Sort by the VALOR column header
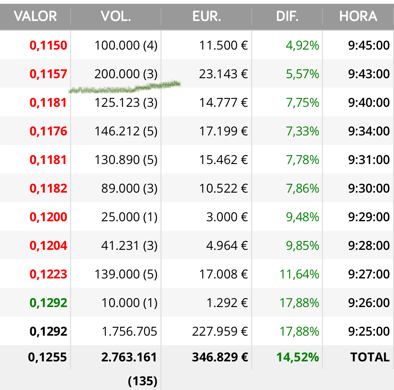Screen dimensions: 394x390 (35, 16)
